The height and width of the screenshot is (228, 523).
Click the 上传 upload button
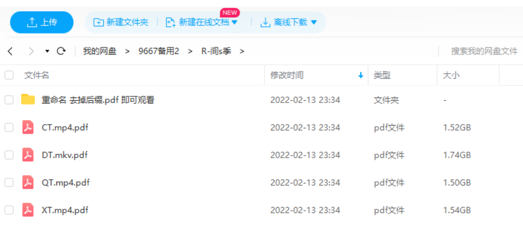point(42,22)
